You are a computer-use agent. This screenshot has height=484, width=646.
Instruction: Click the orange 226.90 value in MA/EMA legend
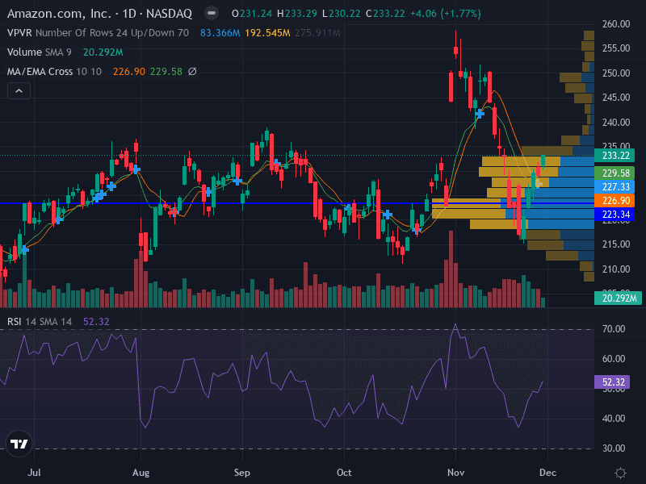[129, 71]
